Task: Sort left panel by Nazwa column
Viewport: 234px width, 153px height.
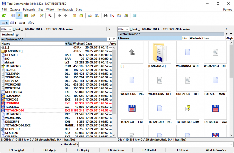Action: (33, 44)
